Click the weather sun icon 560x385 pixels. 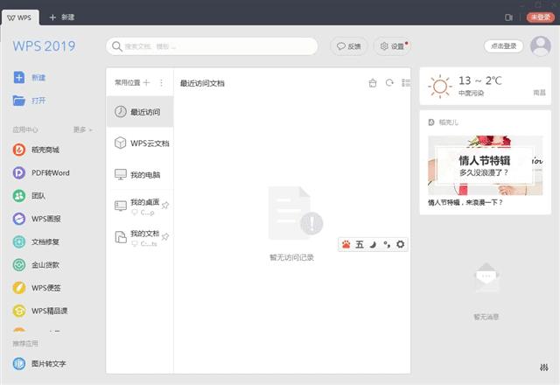[x=439, y=86]
